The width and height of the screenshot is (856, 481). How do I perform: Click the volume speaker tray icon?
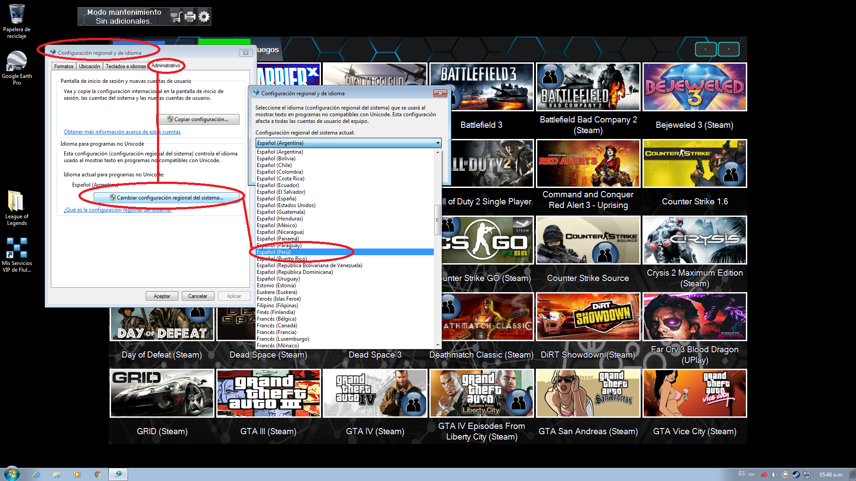tap(775, 475)
